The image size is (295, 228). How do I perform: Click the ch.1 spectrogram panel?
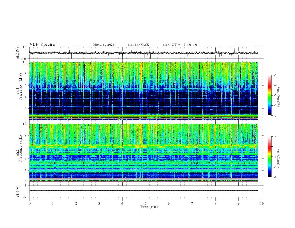point(144,91)
